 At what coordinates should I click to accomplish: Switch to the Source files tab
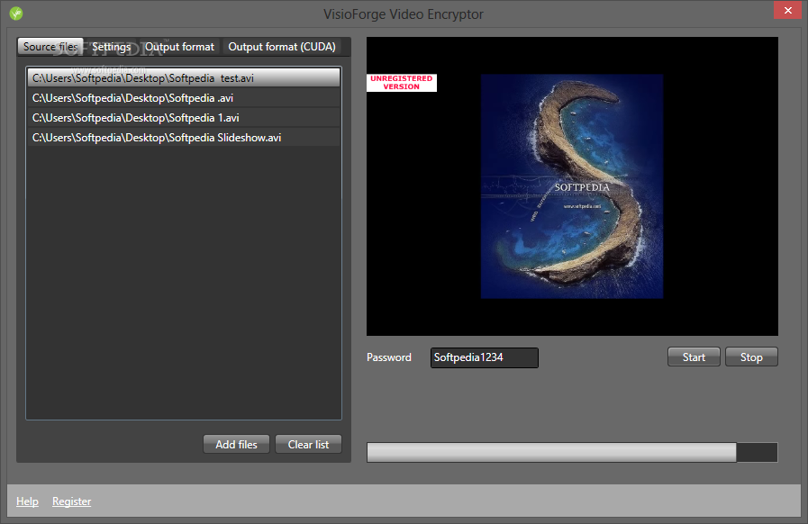pyautogui.click(x=50, y=47)
